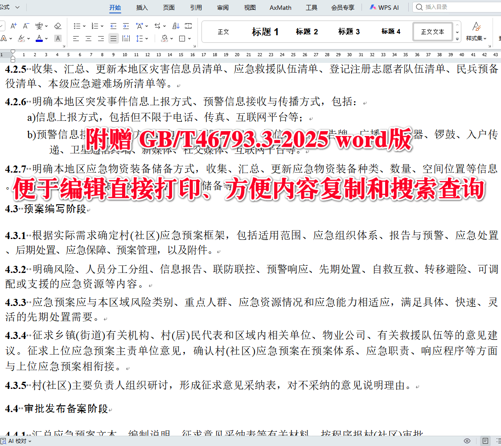This screenshot has width=501, height=446.
Task: Open the 审阅 ribbon tab
Action: click(x=223, y=7)
